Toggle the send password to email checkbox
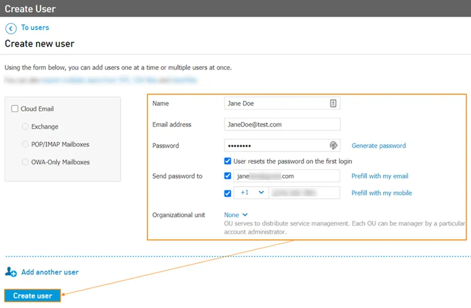The width and height of the screenshot is (471, 308). tap(228, 175)
